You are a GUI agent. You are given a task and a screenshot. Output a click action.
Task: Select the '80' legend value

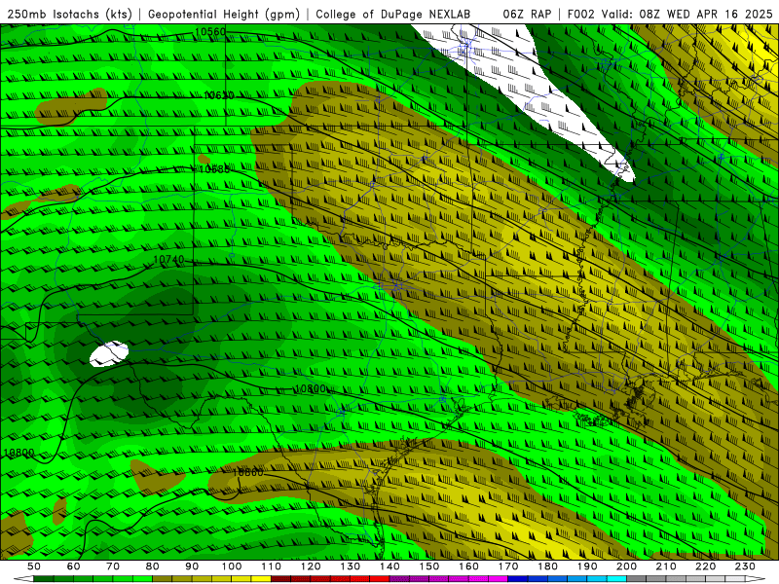pyautogui.click(x=153, y=566)
